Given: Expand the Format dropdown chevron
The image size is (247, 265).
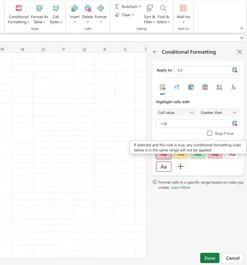Looking at the screenshot, I should coord(101,22).
